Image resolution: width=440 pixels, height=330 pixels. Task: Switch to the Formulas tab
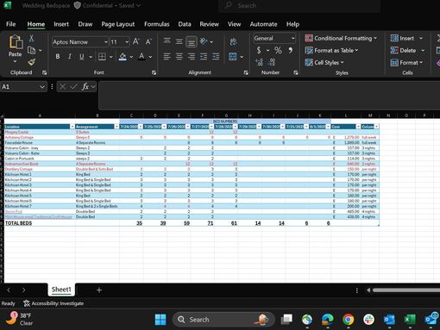157,24
